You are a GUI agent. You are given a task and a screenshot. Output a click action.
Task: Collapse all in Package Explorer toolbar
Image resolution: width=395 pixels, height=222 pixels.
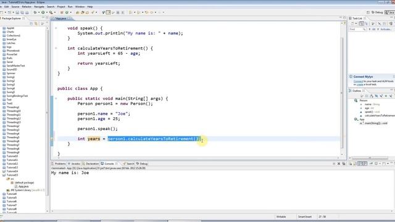(31, 23)
